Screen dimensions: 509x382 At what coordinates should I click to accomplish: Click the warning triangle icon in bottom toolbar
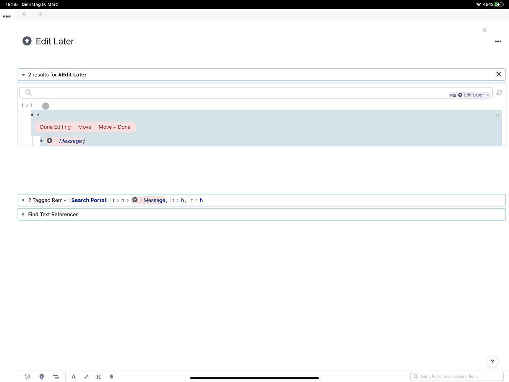click(x=74, y=377)
